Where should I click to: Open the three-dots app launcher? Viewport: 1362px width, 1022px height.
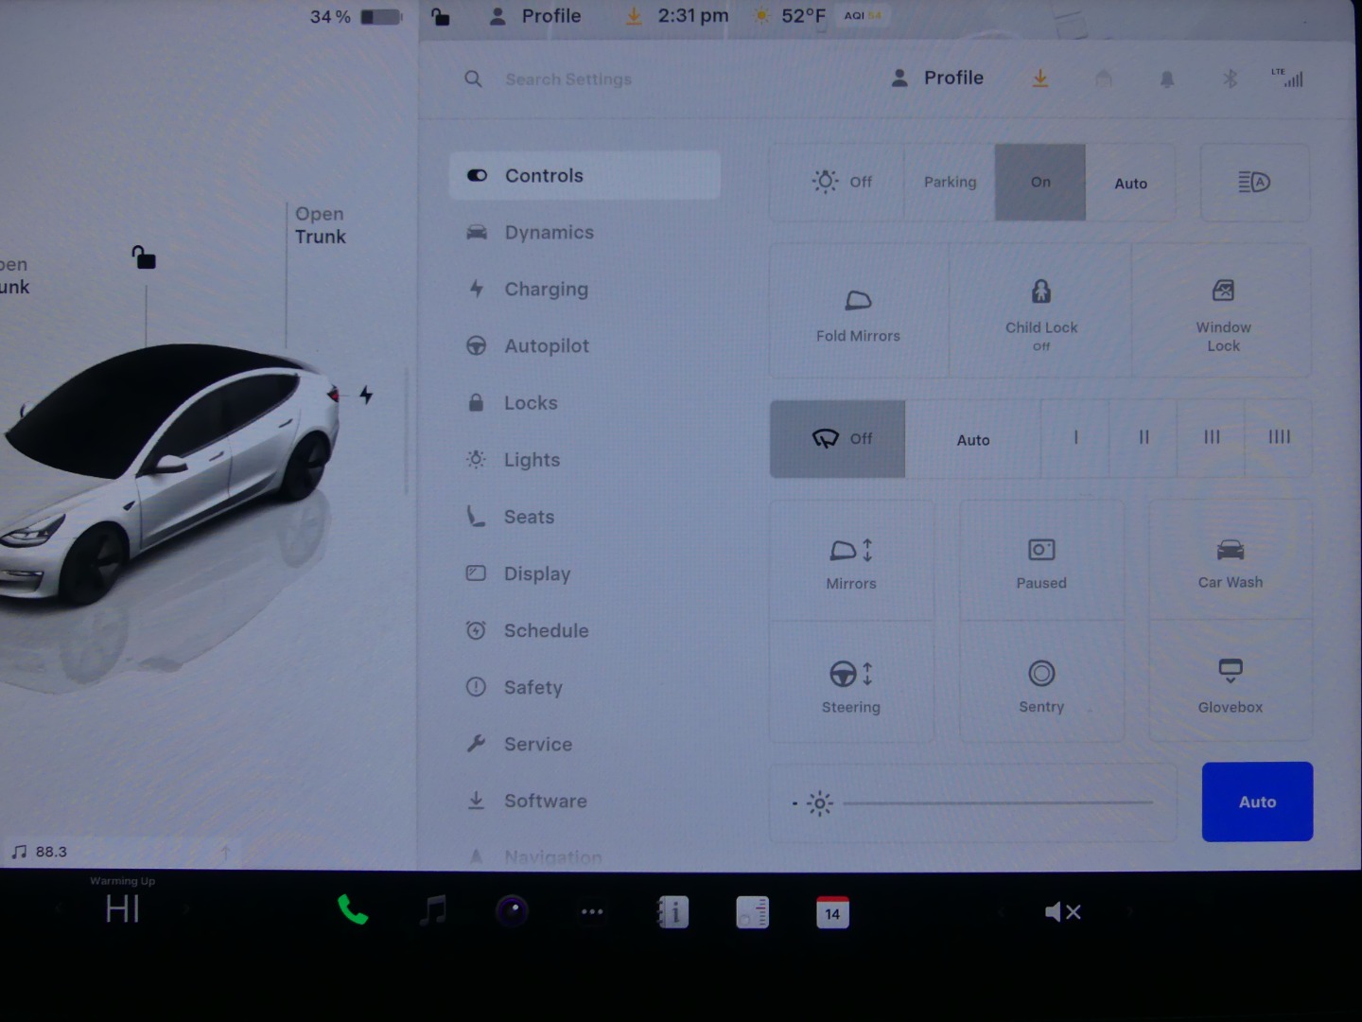(x=592, y=912)
